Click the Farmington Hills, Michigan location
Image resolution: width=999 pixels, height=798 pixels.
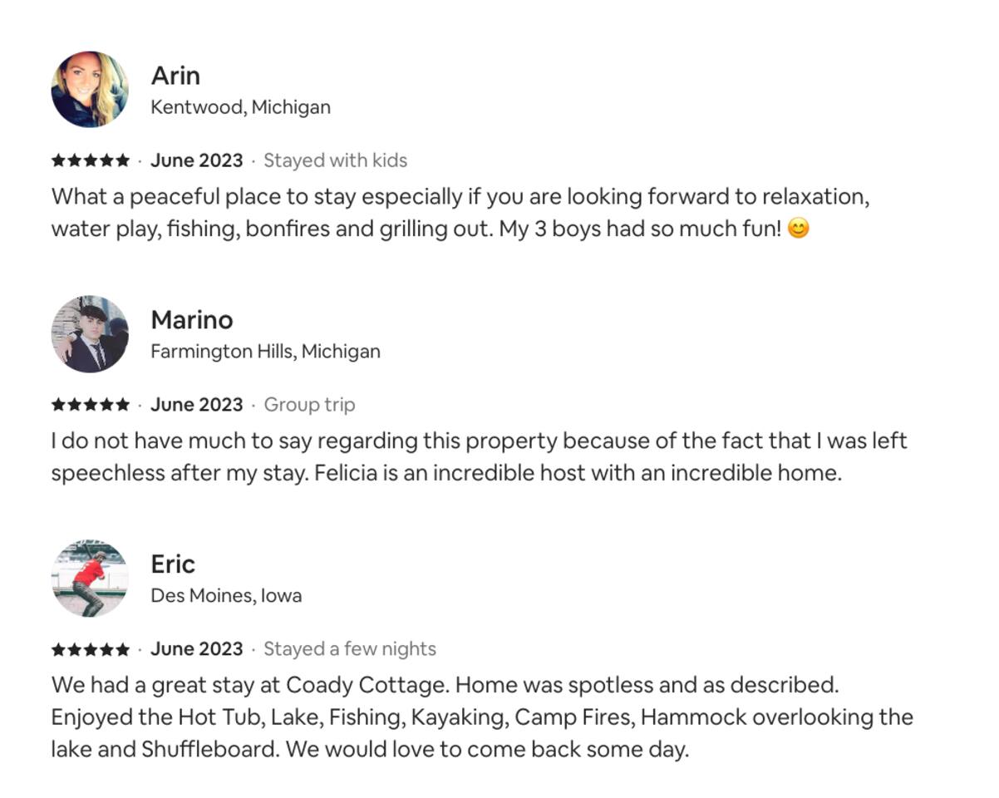pyautogui.click(x=265, y=352)
